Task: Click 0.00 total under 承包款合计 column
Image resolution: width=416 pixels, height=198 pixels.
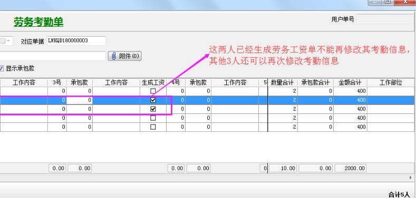Action: point(316,169)
